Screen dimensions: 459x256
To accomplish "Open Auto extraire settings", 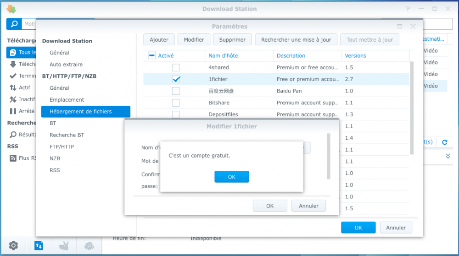I will point(66,65).
